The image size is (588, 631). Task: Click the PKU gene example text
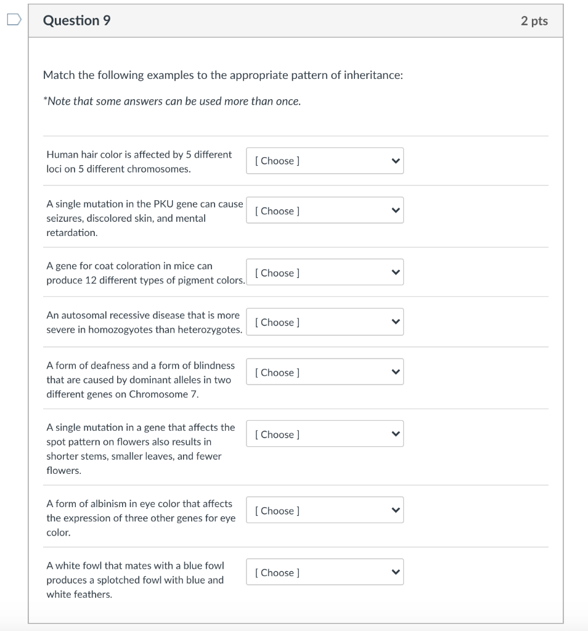click(x=145, y=218)
